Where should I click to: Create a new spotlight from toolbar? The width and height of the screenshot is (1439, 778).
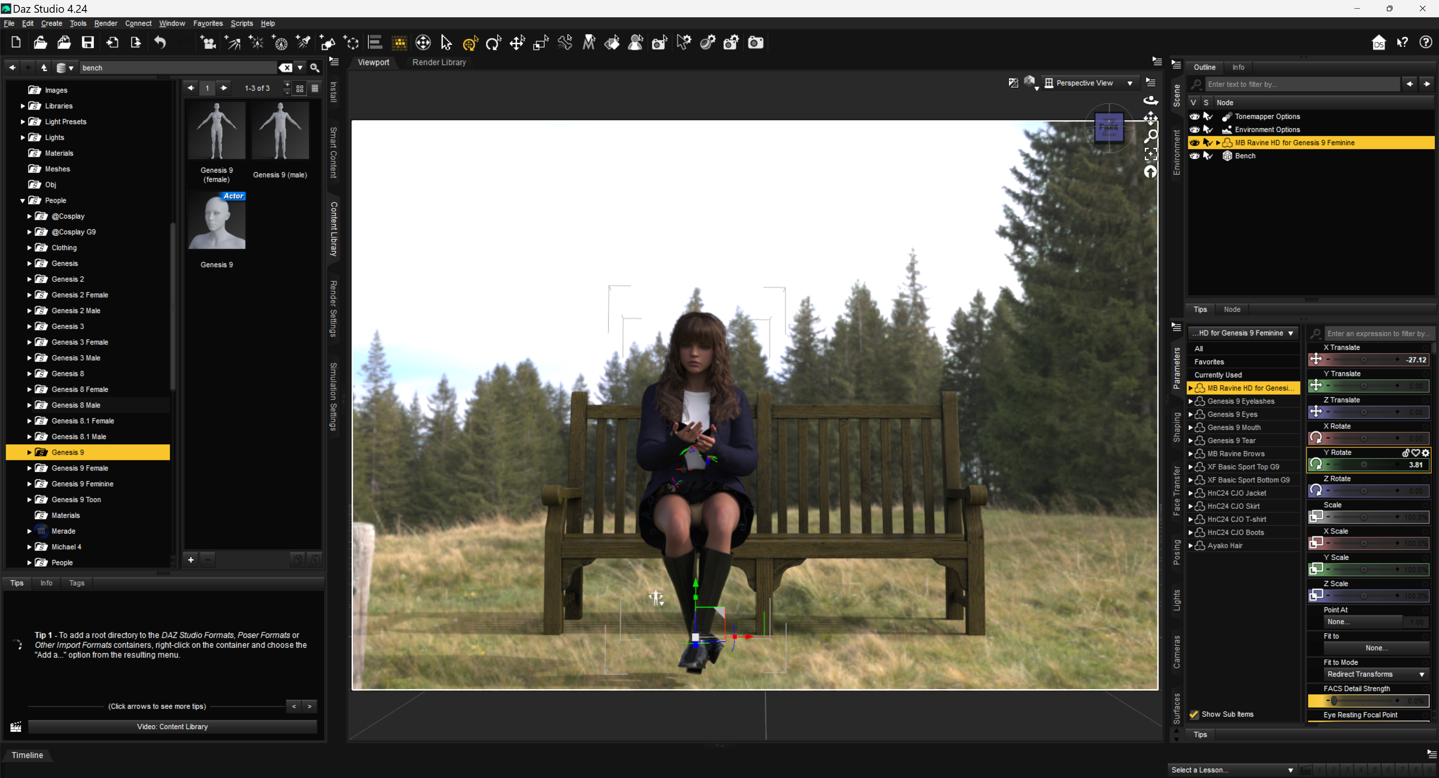tap(304, 42)
